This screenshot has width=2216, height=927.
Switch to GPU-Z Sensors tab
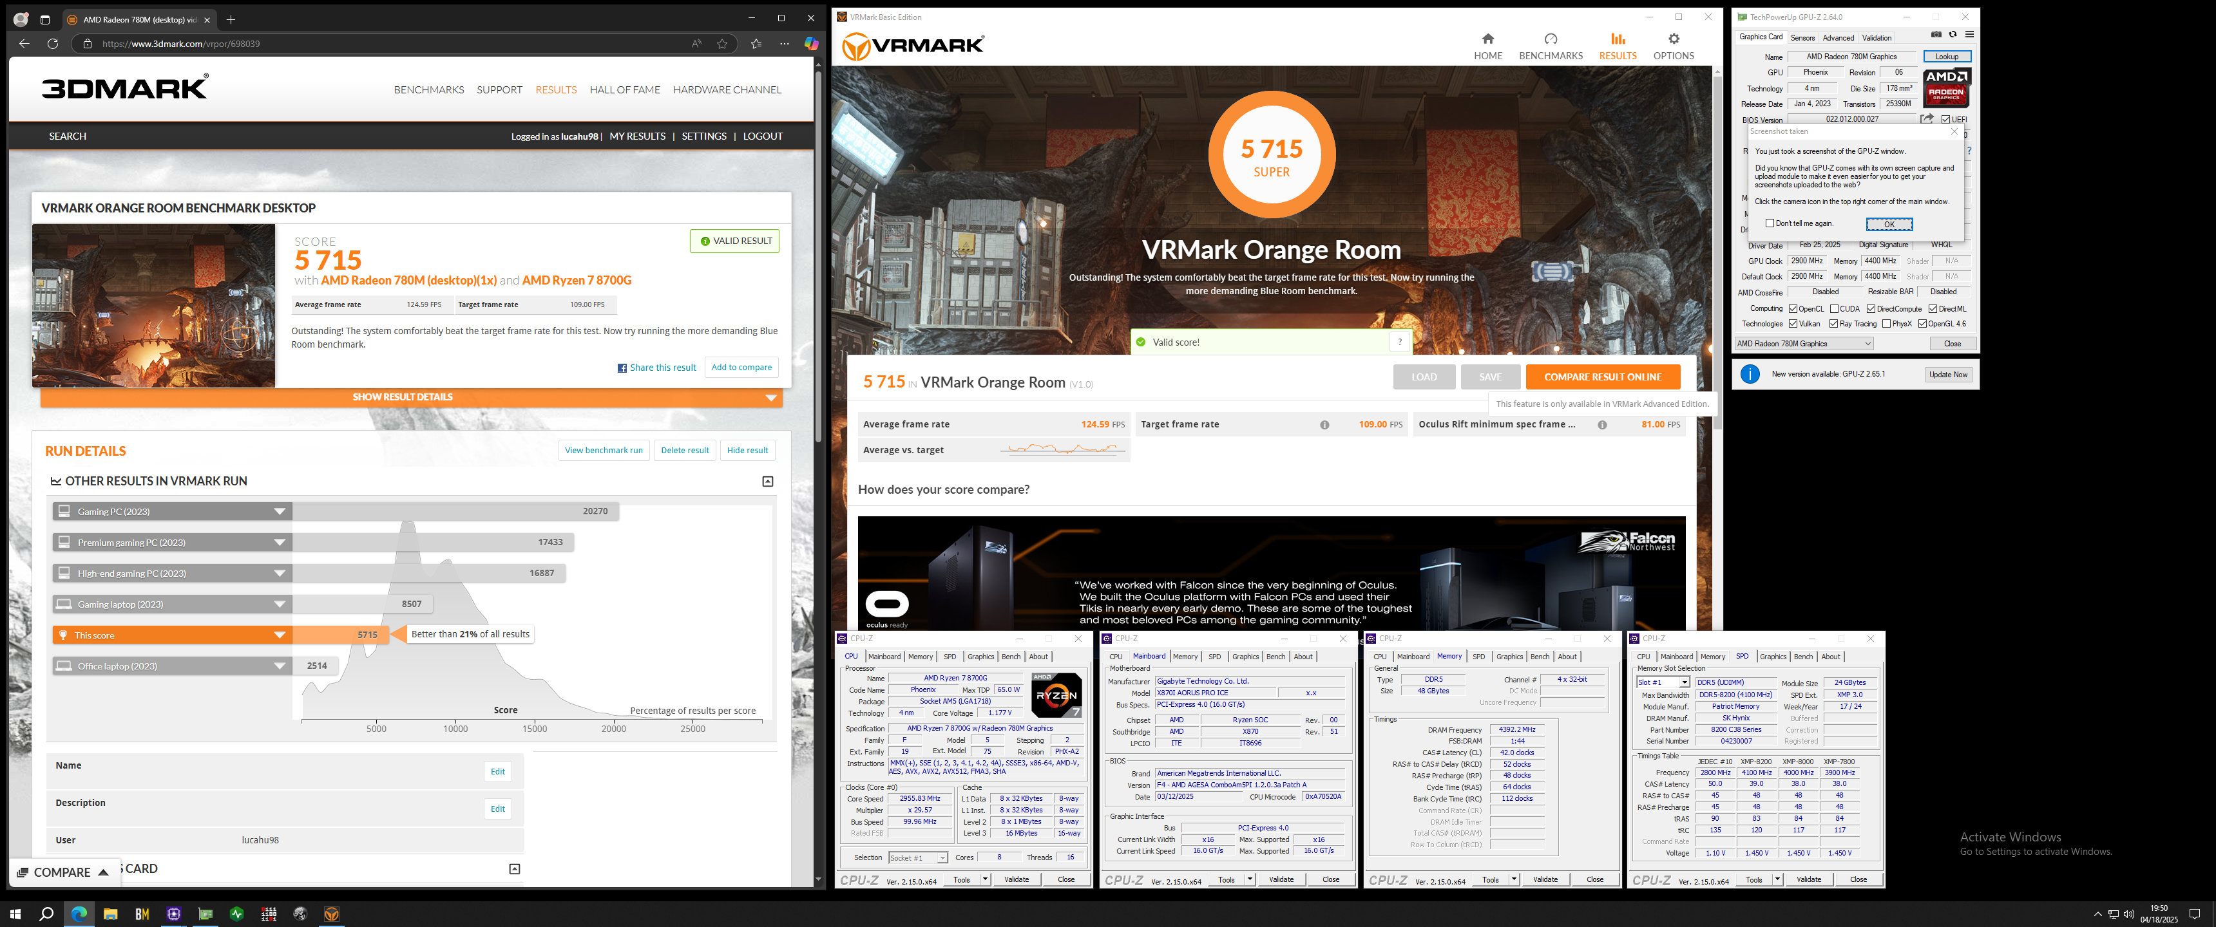point(1802,38)
